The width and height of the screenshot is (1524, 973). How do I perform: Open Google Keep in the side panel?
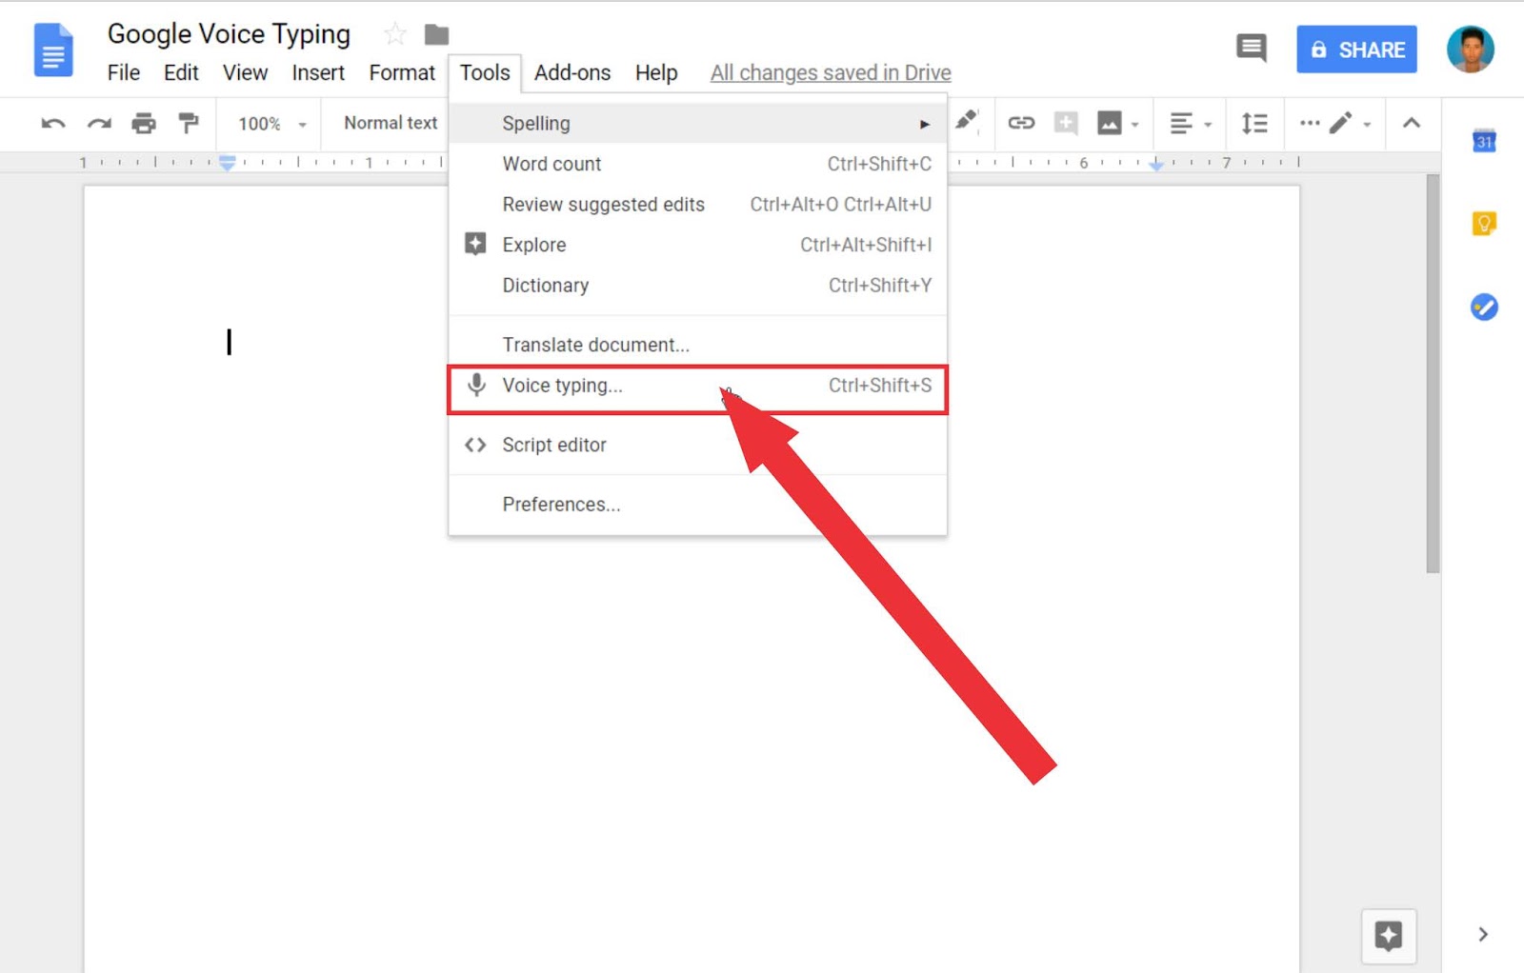click(x=1484, y=224)
